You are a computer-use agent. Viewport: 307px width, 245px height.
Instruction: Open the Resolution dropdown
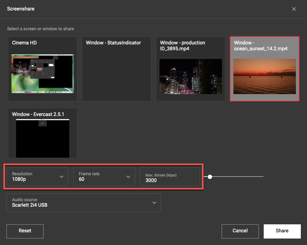click(x=37, y=176)
